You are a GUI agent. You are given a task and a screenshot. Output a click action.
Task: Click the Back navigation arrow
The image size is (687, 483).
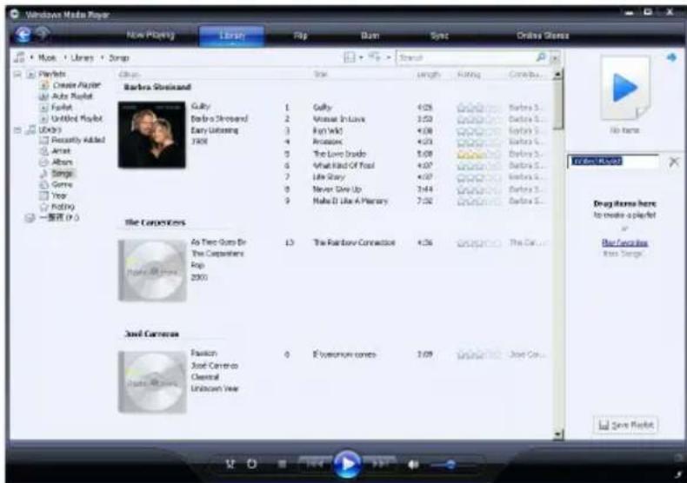click(23, 34)
